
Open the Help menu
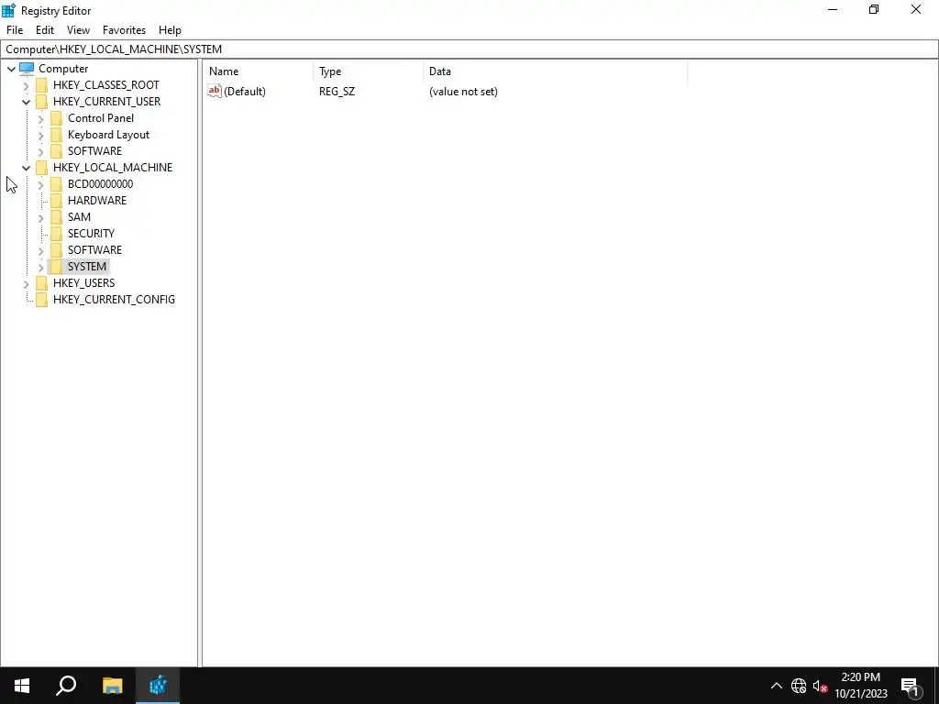click(170, 30)
